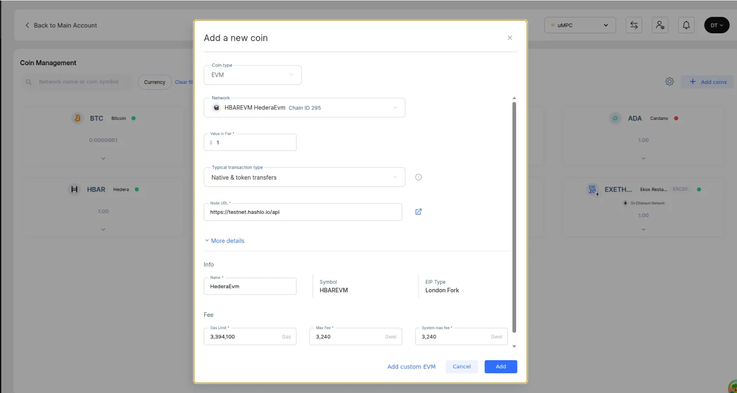Open the DT profile menu
The image size is (737, 393).
click(x=717, y=25)
